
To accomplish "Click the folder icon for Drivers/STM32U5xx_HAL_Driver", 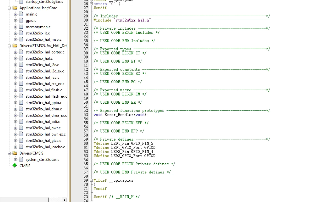I will (x=15, y=46).
